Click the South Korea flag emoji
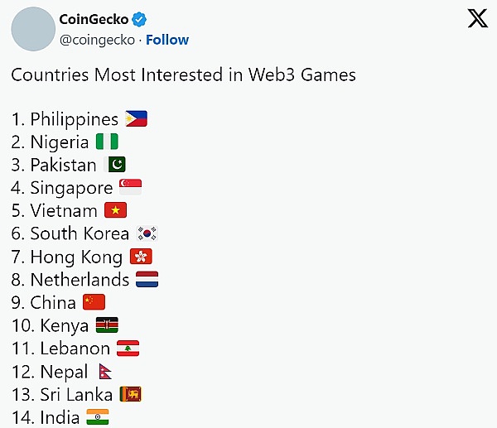 pyautogui.click(x=147, y=233)
